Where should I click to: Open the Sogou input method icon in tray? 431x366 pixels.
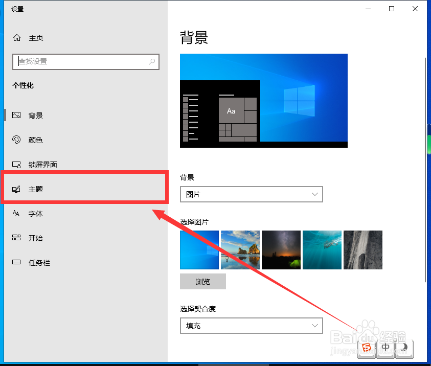(367, 348)
